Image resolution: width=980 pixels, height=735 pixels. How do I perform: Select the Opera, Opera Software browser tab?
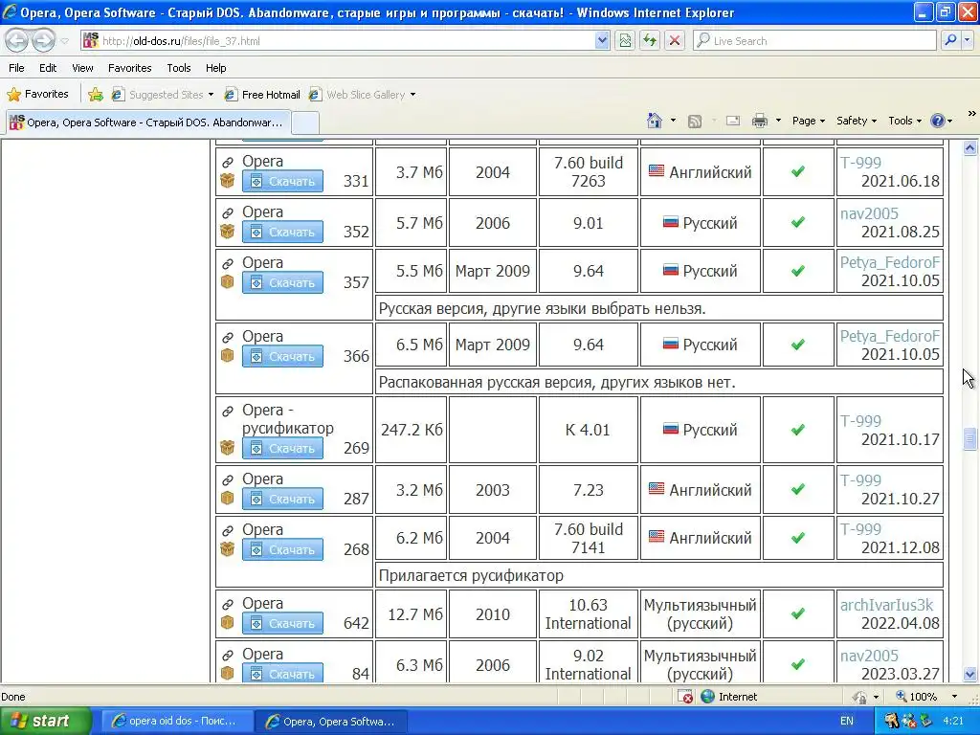148,122
